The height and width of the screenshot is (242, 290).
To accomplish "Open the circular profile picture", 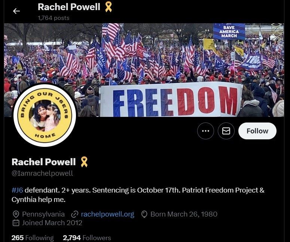I will point(45,115).
